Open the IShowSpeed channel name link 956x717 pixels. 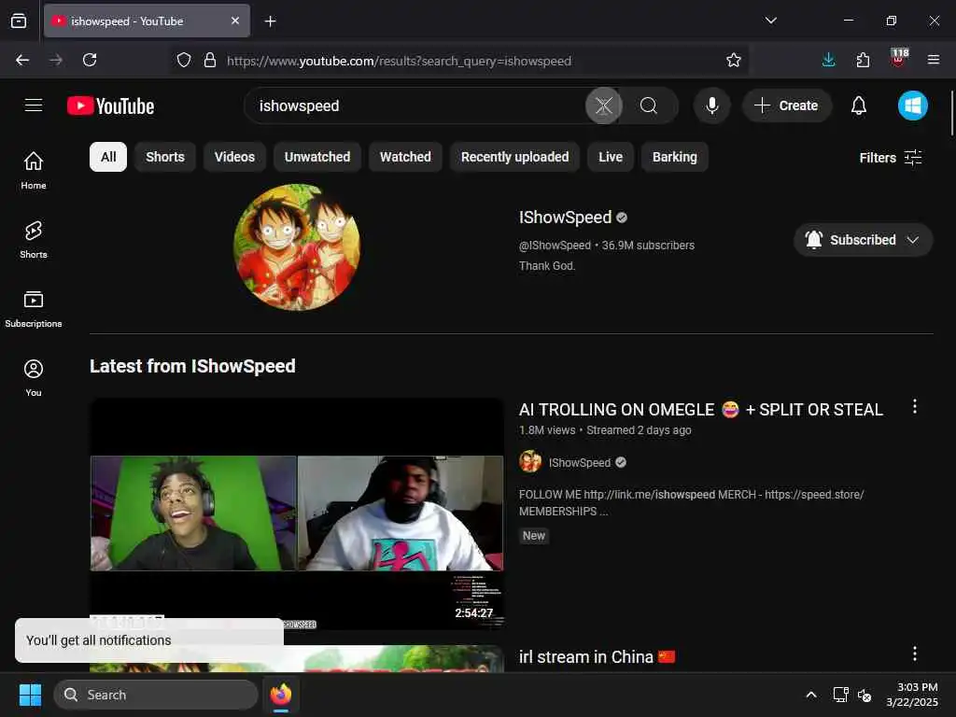tap(565, 218)
